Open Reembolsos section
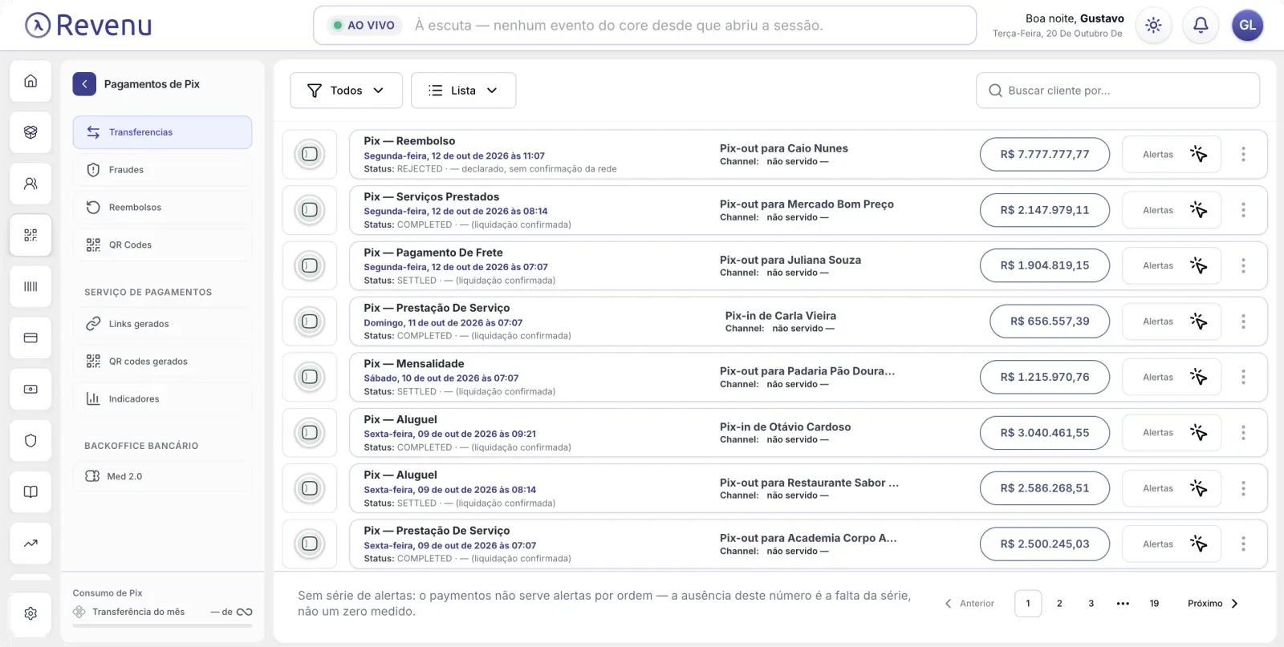1284x647 pixels. click(162, 208)
